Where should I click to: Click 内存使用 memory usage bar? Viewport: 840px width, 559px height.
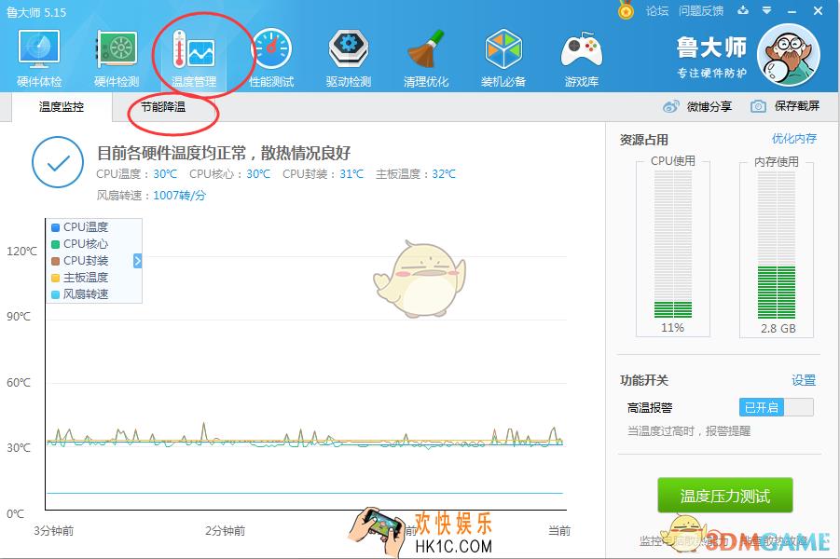777,245
